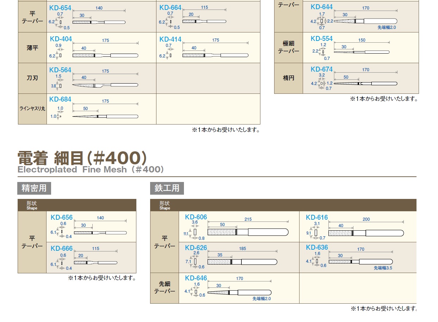Click the KD-656 product code
The height and width of the screenshot is (322, 438).
(x=61, y=218)
